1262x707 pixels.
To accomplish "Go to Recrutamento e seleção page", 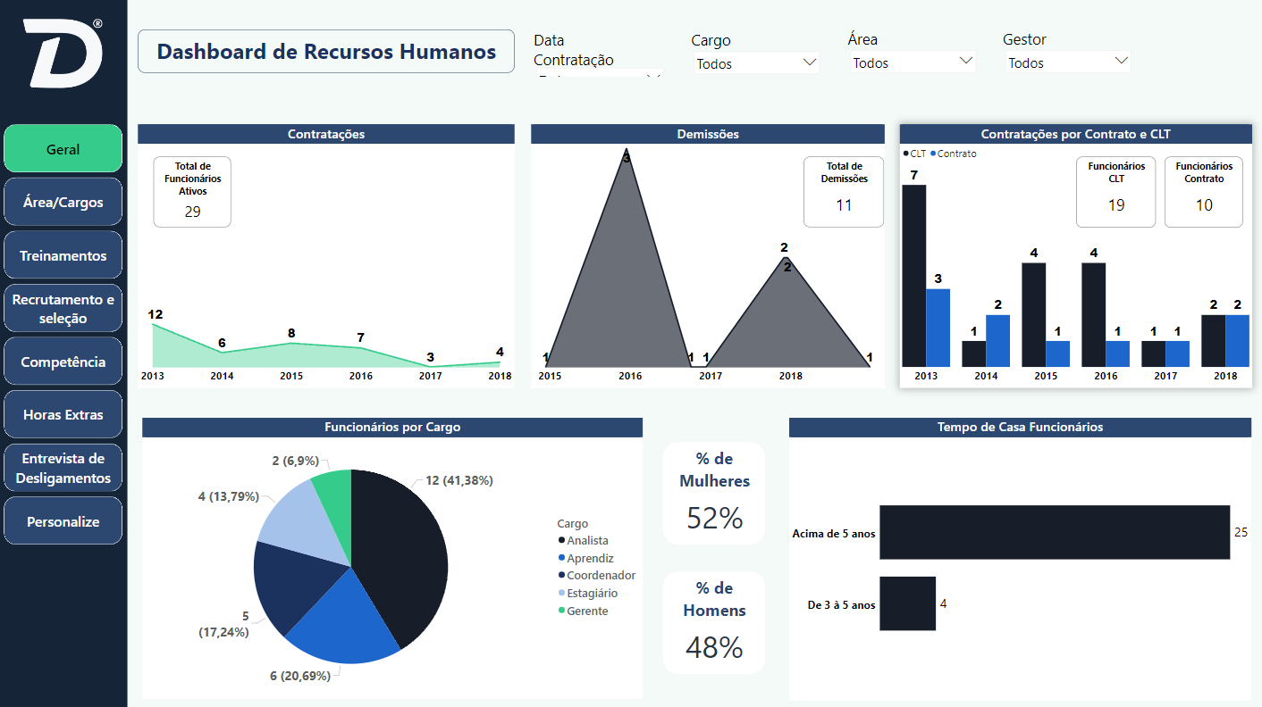I will coord(63,309).
